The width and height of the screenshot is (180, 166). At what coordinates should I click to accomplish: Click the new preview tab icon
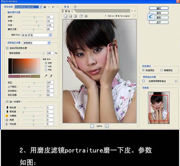[81, 16]
